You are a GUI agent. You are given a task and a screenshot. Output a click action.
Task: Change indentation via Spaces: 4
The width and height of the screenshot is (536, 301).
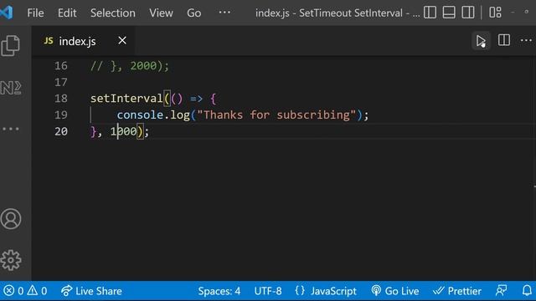(x=219, y=291)
